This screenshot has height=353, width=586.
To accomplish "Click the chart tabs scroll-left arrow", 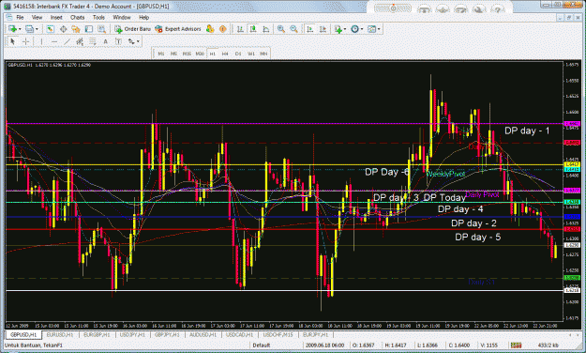I will coord(570,334).
